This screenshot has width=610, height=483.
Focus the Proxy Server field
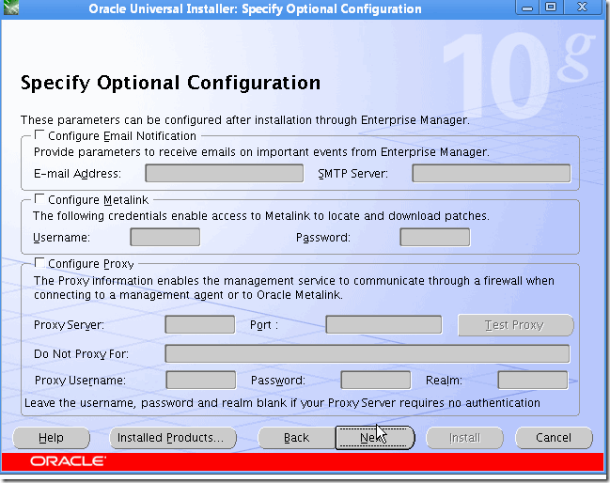[x=200, y=324]
